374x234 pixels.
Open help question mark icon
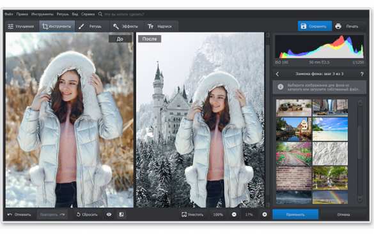(362, 74)
